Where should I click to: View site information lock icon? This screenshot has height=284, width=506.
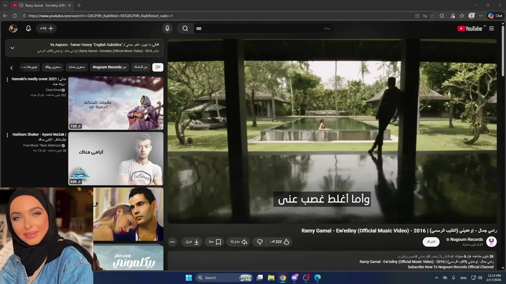pyautogui.click(x=24, y=16)
